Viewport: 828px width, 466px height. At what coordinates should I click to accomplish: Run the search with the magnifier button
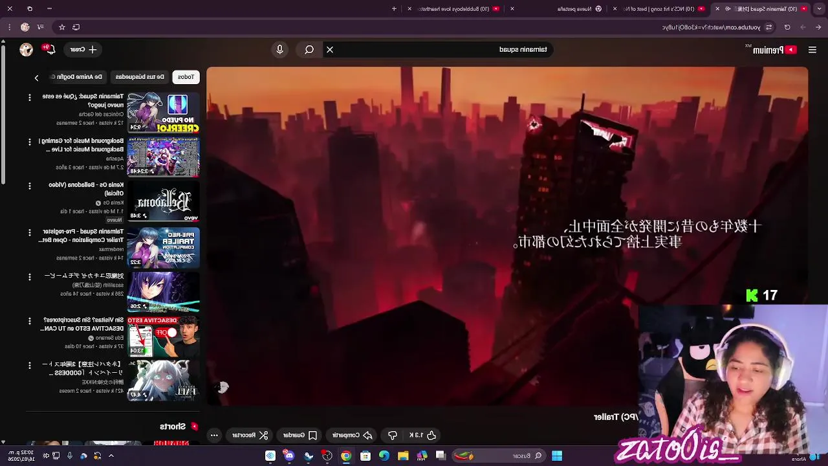[x=309, y=49]
